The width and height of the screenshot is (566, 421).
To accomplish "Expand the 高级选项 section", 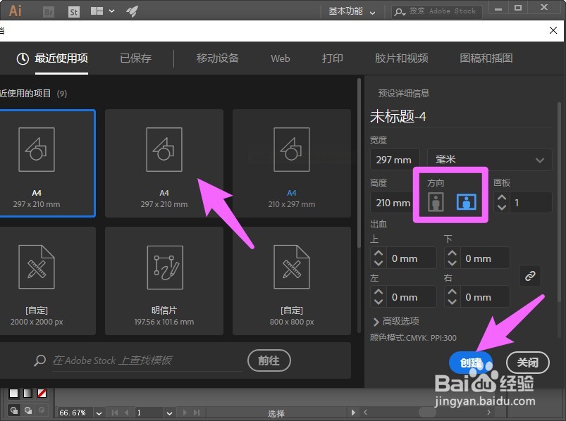I will (402, 323).
